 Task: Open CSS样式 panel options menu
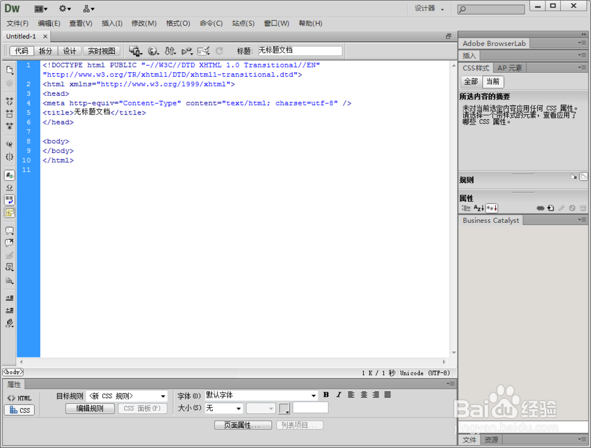582,67
